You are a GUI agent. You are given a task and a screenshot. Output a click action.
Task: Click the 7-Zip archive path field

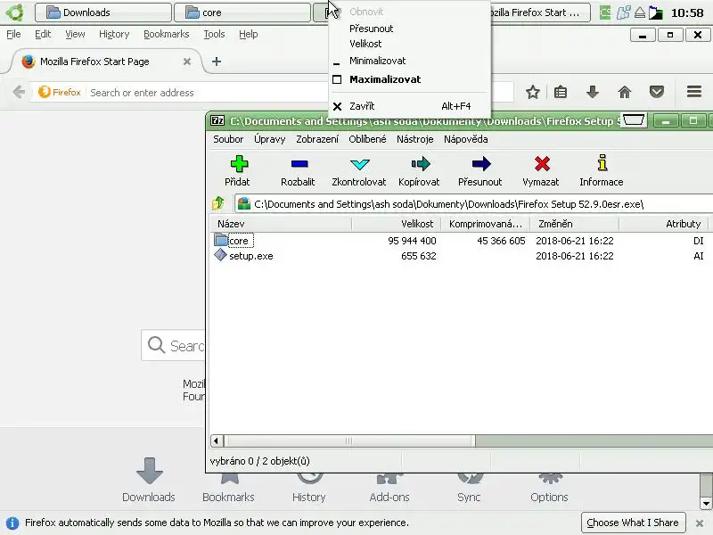click(x=473, y=204)
